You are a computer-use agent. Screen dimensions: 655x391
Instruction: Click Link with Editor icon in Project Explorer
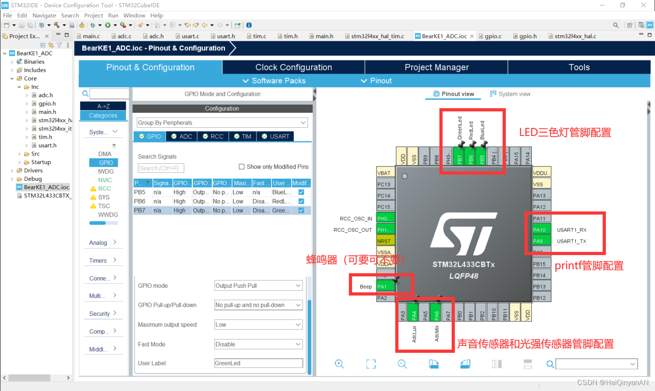tap(51, 45)
